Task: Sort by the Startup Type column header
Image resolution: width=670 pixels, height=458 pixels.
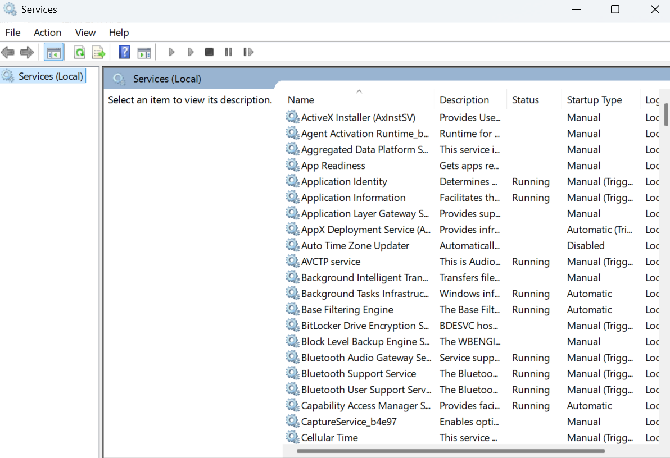Action: [x=594, y=100]
